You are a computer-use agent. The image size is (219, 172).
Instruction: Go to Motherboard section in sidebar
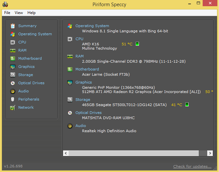(x=30, y=58)
